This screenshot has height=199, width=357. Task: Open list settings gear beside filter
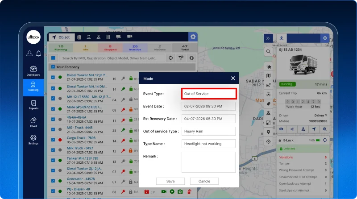coord(191,58)
